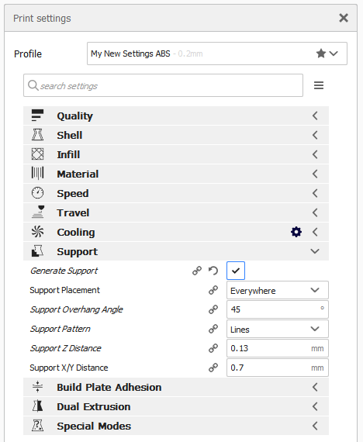
Task: Expand the Material section
Action: coord(176,174)
